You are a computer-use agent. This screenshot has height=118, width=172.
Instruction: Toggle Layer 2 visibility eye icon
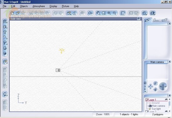click(x=166, y=111)
